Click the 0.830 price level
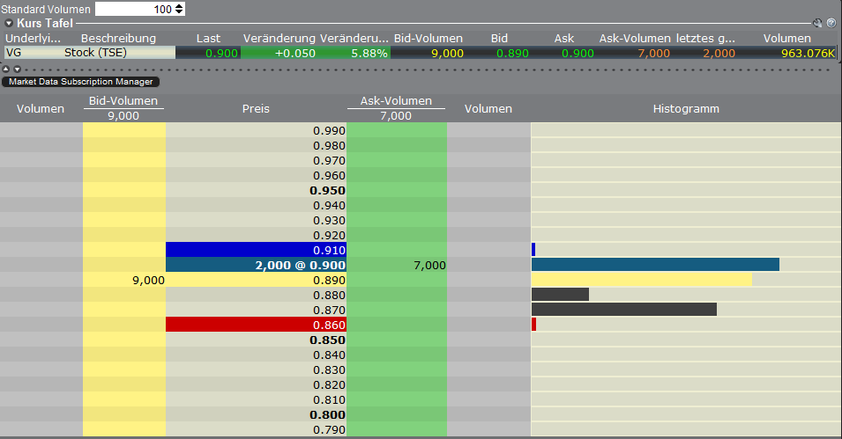Viewport: 842px width, 439px height. tap(329, 369)
